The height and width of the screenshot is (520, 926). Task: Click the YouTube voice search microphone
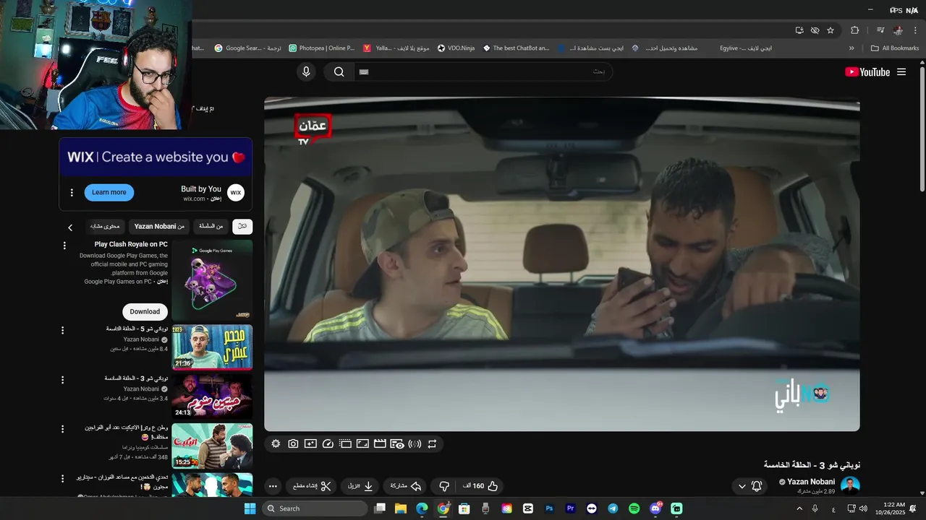pos(306,71)
